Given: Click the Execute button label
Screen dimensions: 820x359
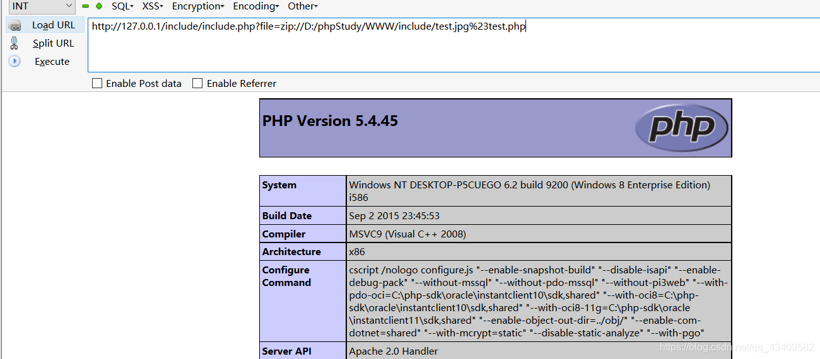Looking at the screenshot, I should click(x=52, y=62).
